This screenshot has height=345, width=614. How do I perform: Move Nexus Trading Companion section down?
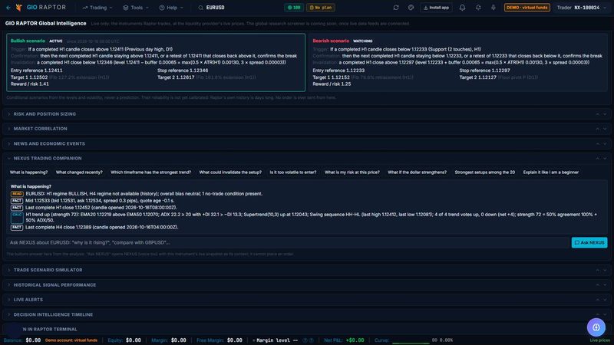(605, 159)
